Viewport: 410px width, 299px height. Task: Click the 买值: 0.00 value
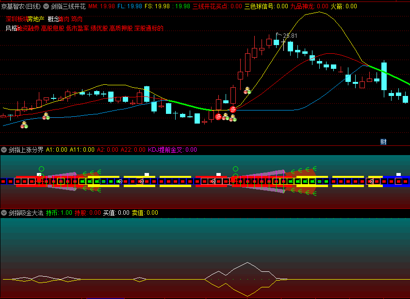click(x=116, y=213)
